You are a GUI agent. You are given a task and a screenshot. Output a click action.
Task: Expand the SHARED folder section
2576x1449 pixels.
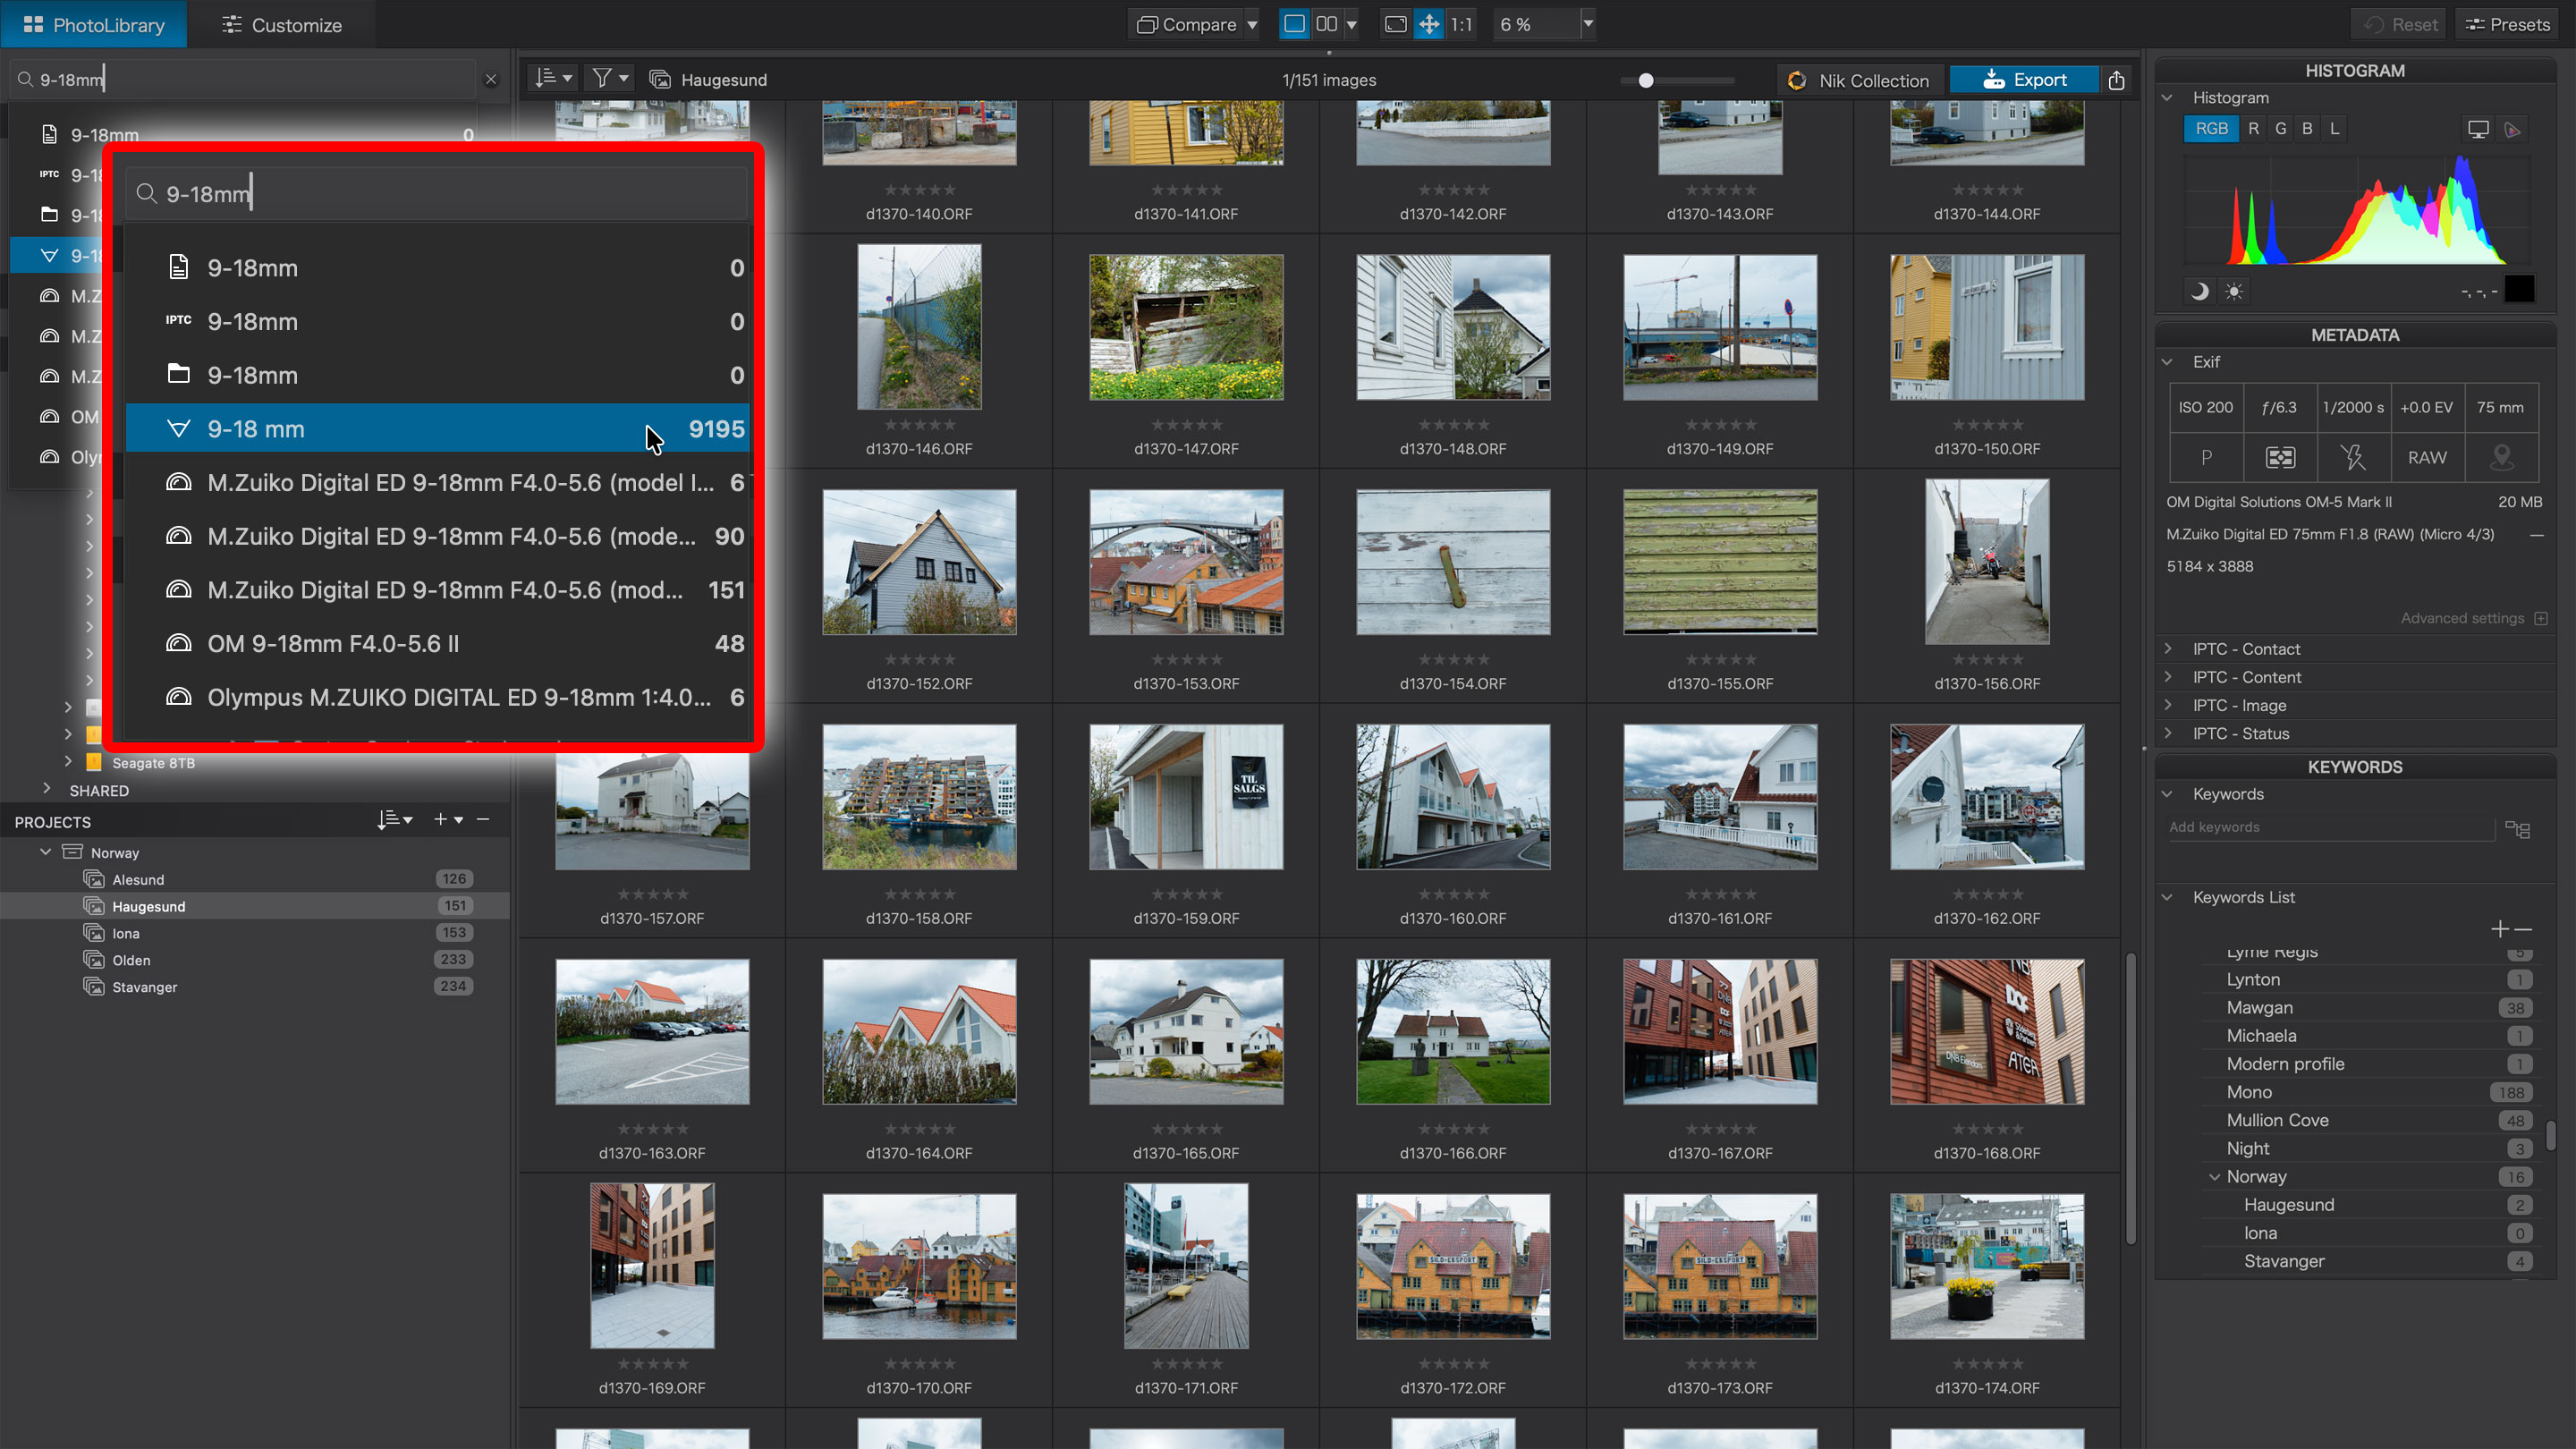point(47,790)
